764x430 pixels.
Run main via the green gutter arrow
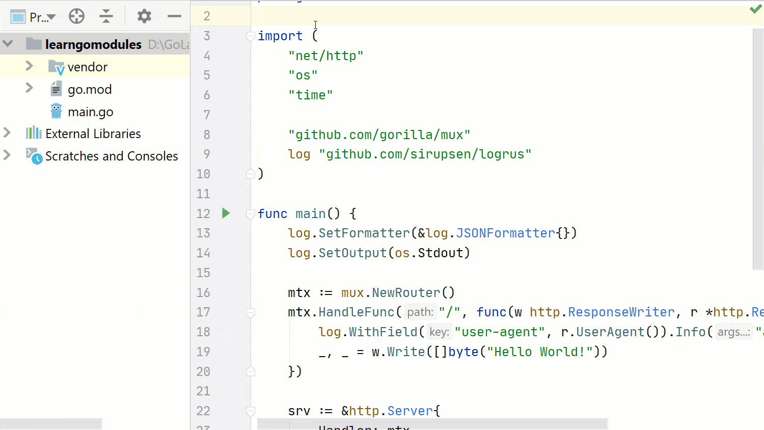click(226, 213)
